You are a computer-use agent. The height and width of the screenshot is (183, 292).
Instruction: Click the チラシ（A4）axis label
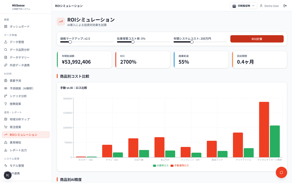pyautogui.click(x=112, y=160)
